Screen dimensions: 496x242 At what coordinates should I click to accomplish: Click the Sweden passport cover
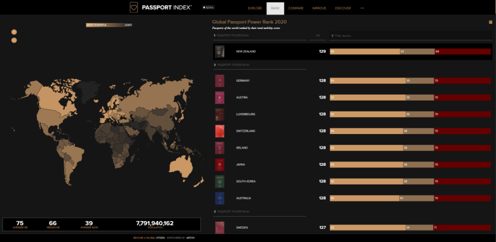tap(220, 227)
